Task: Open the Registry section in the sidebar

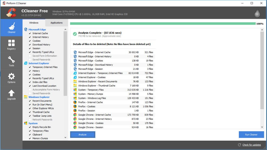Action: coord(11,44)
